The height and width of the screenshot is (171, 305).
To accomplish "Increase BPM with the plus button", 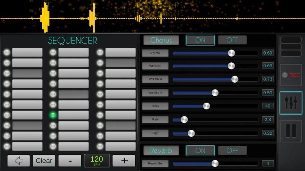I will tap(124, 161).
